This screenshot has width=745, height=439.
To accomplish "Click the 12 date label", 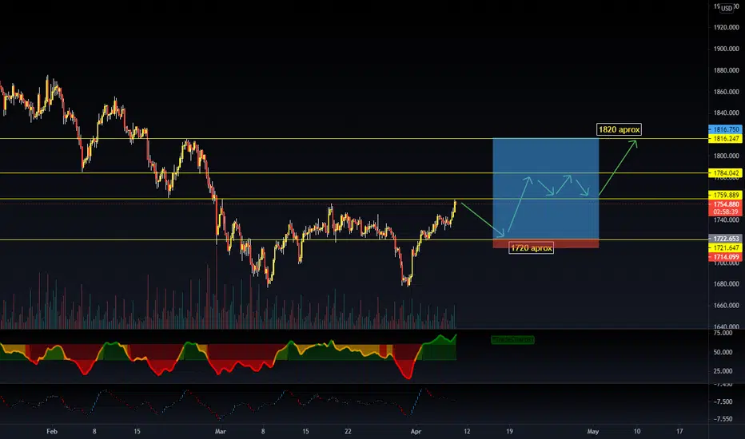I will [x=467, y=431].
